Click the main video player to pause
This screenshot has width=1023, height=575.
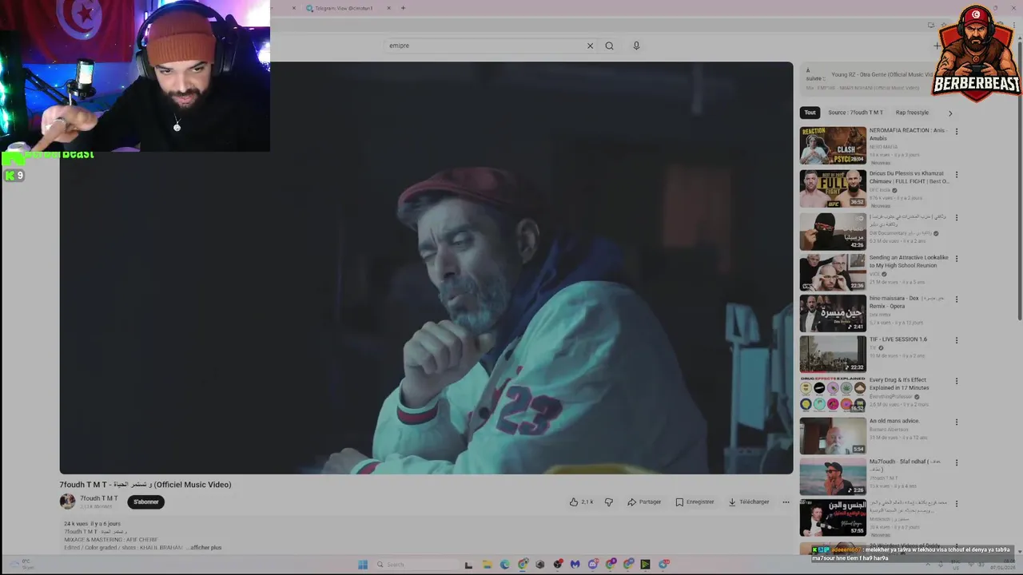tap(426, 268)
